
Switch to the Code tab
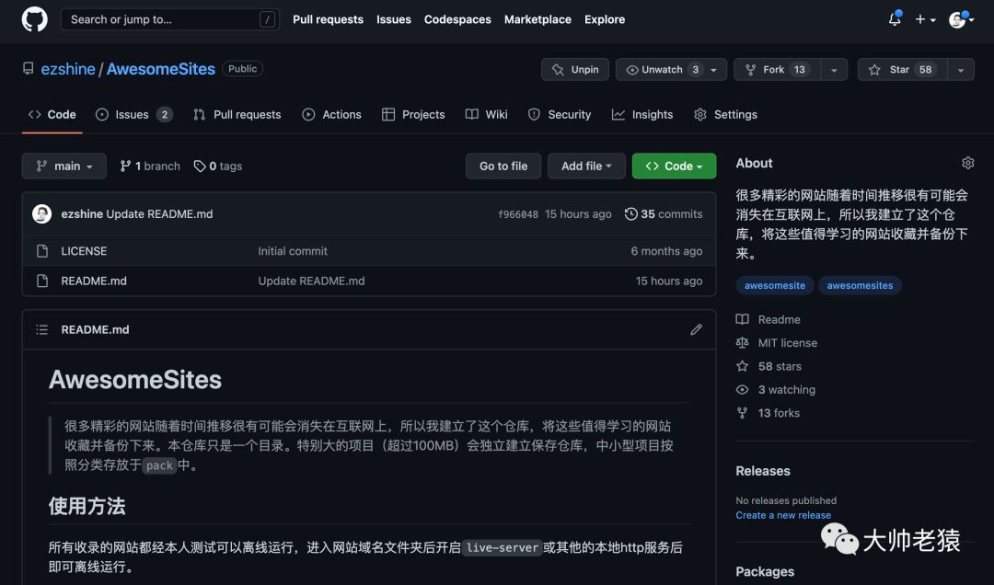52,115
